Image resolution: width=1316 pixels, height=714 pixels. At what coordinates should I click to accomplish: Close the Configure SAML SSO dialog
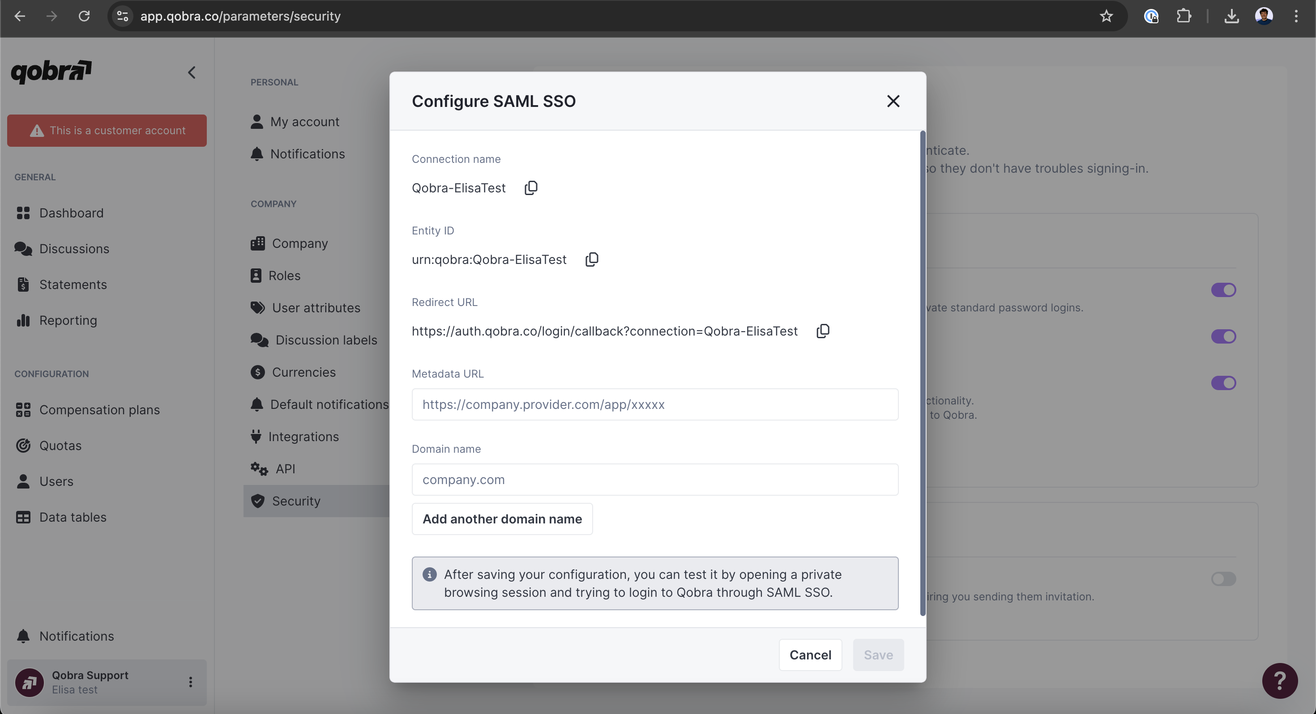tap(893, 101)
